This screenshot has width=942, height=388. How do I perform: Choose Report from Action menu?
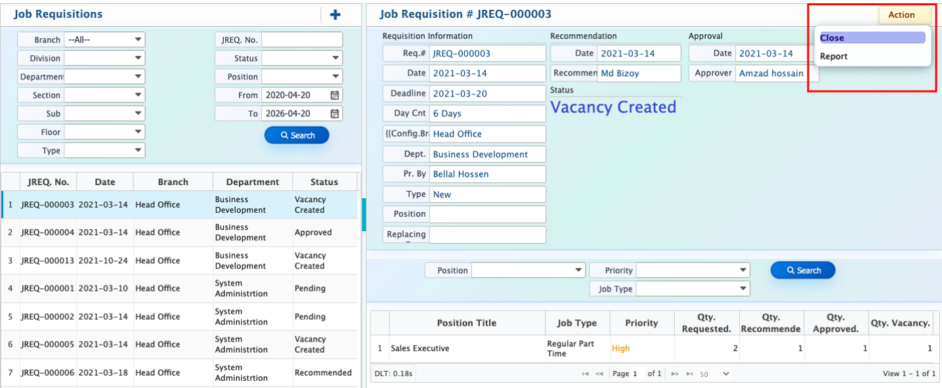click(x=834, y=56)
